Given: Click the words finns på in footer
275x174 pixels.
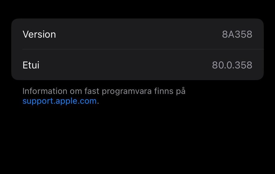Looking at the screenshot, I should click(x=170, y=91).
